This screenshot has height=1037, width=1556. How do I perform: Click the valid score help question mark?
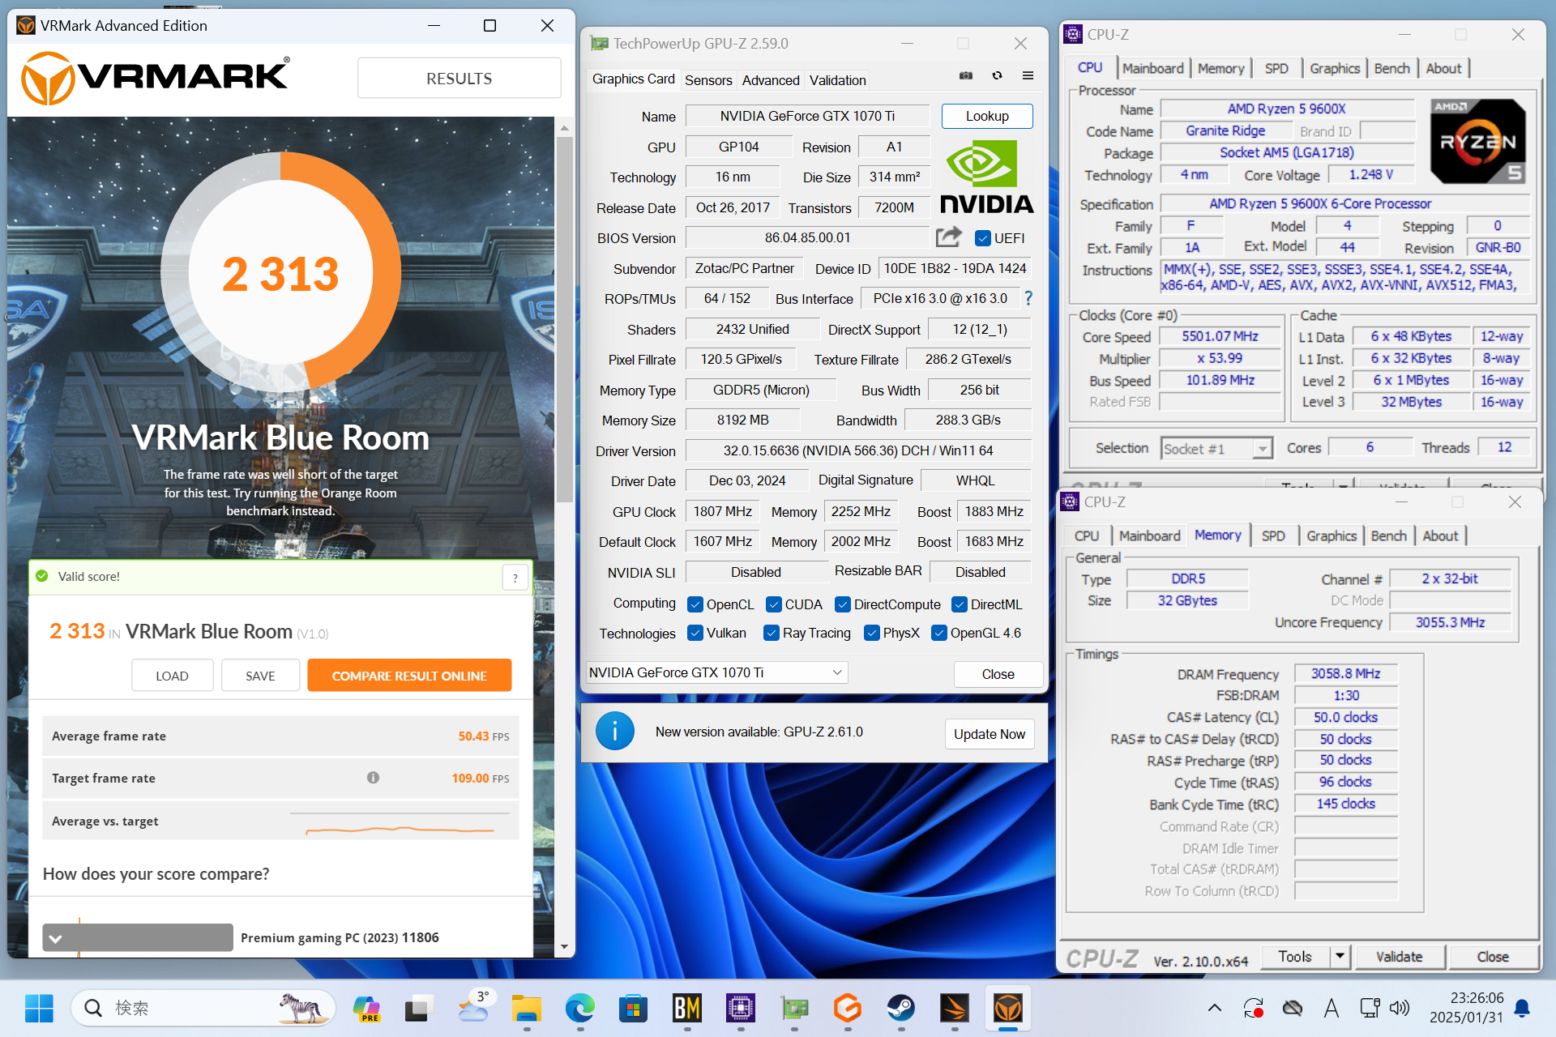click(515, 578)
